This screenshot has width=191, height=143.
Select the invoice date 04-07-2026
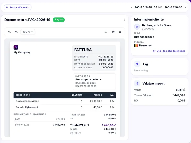tap(106, 60)
